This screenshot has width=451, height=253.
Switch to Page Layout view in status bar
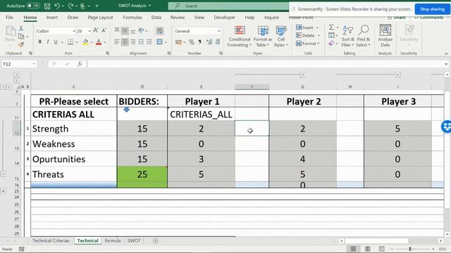click(368, 249)
